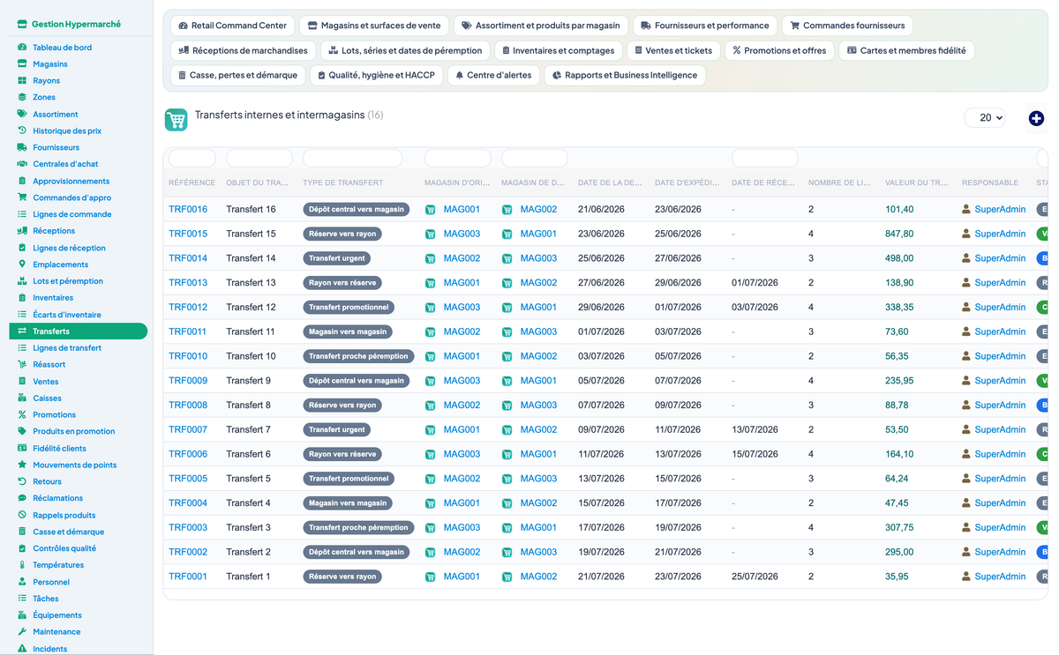Go to Fidélité clients in sidebar
The height and width of the screenshot is (655, 1059).
[x=59, y=448]
